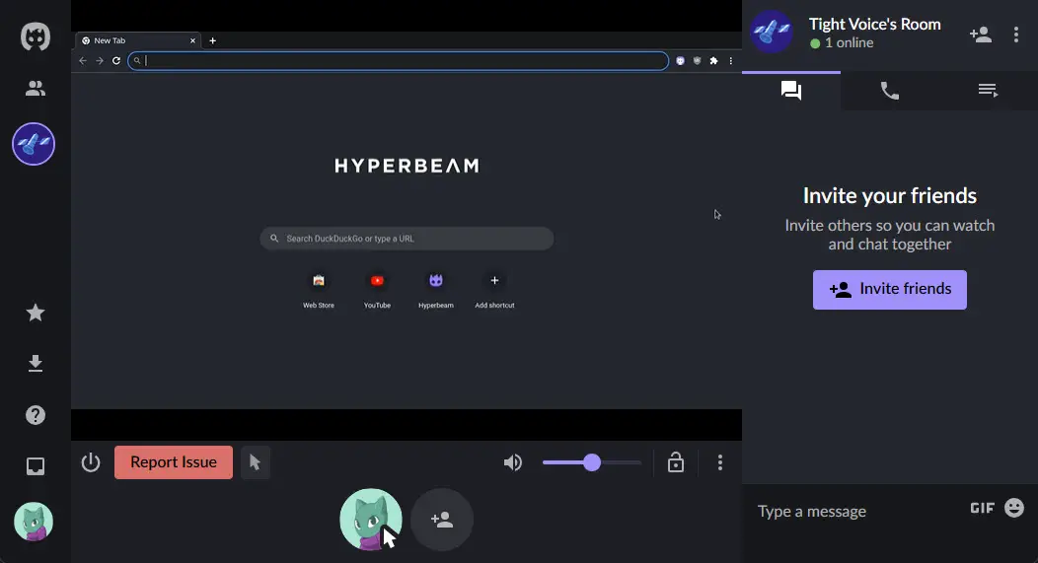This screenshot has height=563, width=1038.
Task: Open a new browser tab with plus
Action: click(212, 40)
